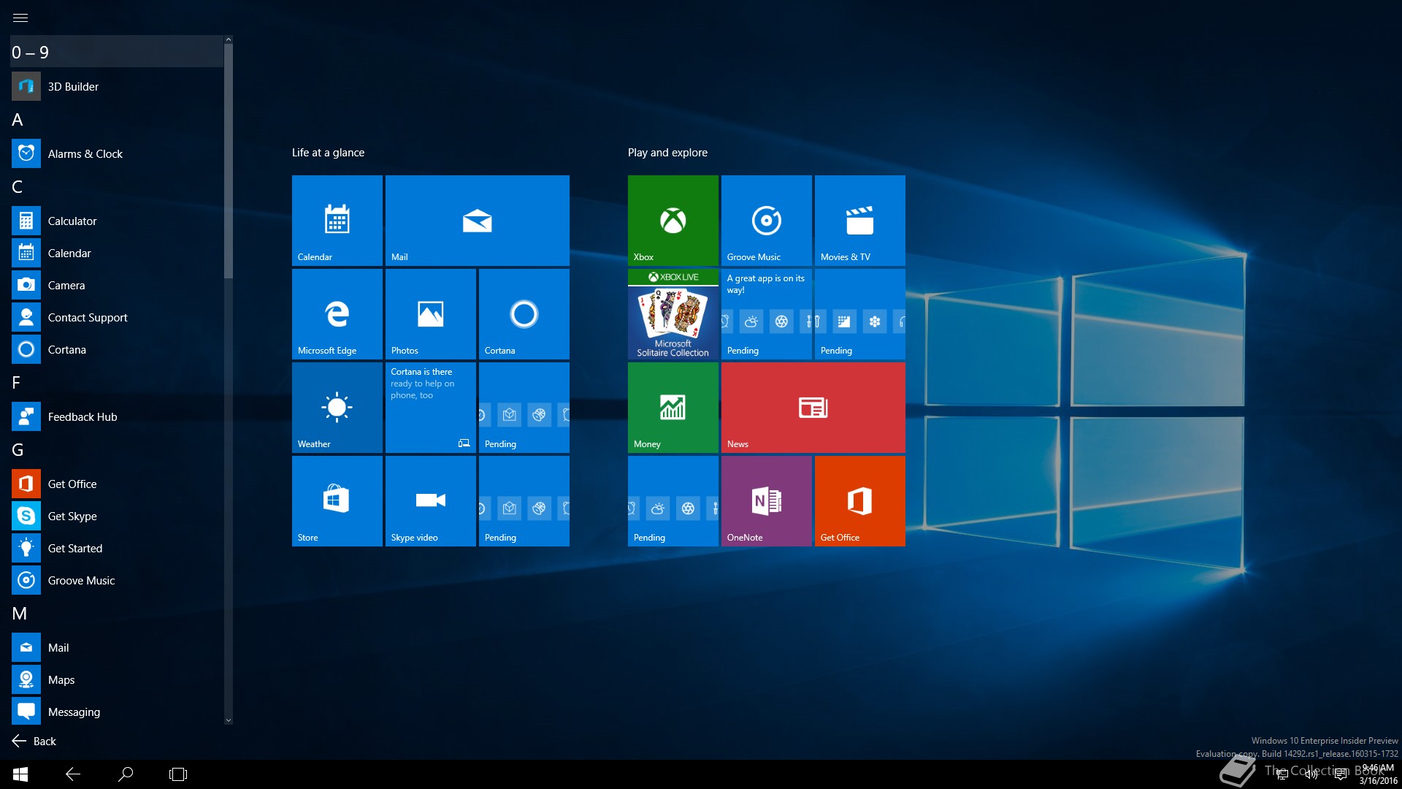Launch Alarms & Clock from the app list

pyautogui.click(x=117, y=153)
